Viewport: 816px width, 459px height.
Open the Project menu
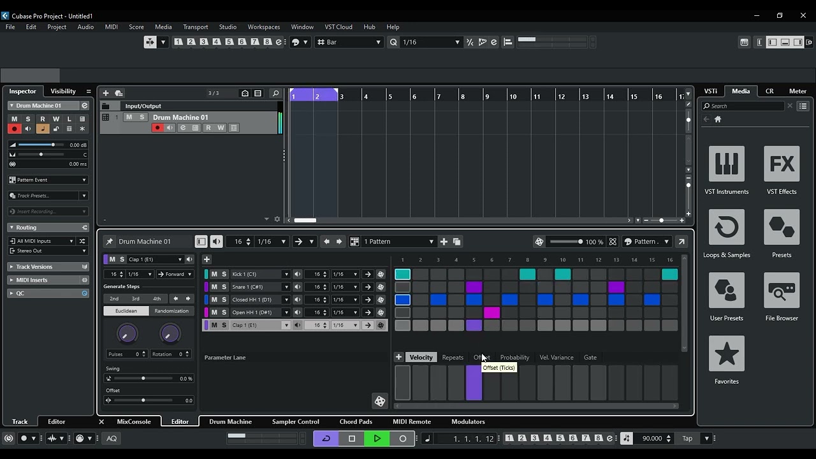point(57,27)
